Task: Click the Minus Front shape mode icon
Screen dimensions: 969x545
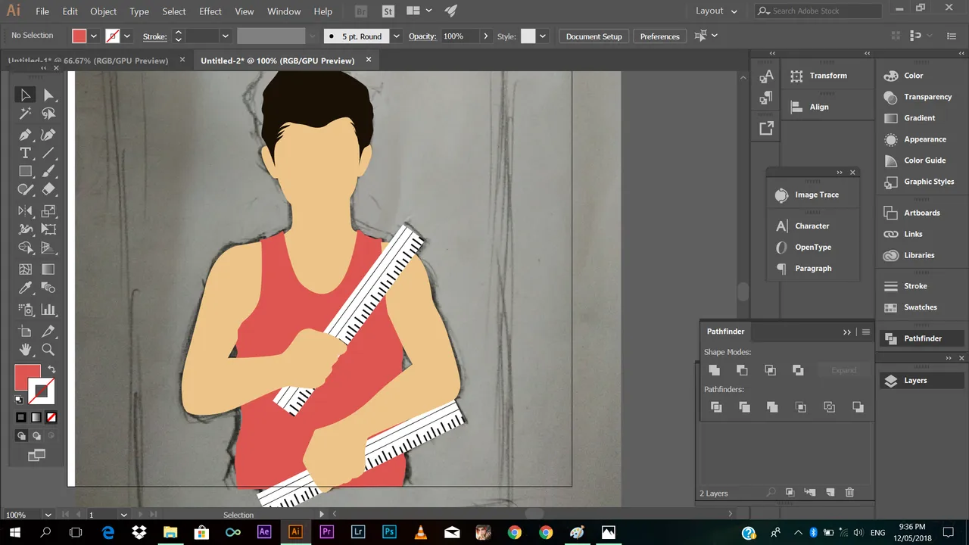Action: point(742,370)
